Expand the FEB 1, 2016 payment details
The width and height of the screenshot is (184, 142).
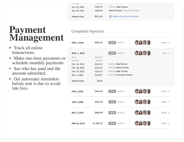(166, 91)
